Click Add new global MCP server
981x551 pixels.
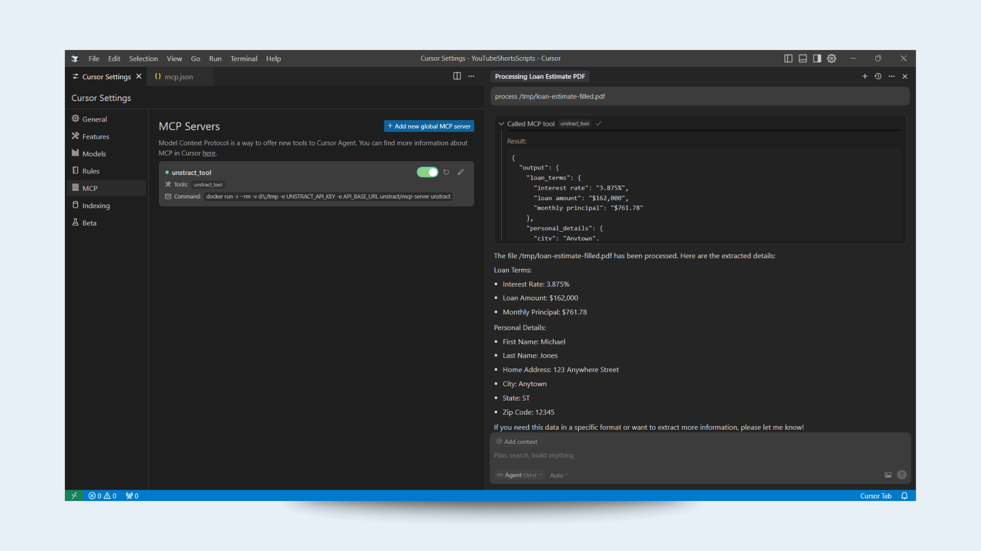429,126
